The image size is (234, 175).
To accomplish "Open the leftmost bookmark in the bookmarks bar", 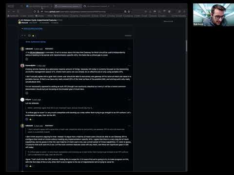I will click(x=13, y=16).
